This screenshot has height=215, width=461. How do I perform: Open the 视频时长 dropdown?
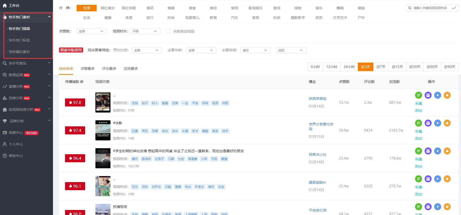[x=145, y=31]
